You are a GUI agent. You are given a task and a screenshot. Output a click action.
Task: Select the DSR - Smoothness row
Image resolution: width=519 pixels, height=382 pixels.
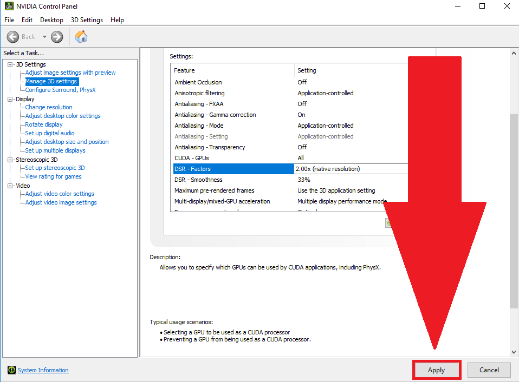(290, 180)
